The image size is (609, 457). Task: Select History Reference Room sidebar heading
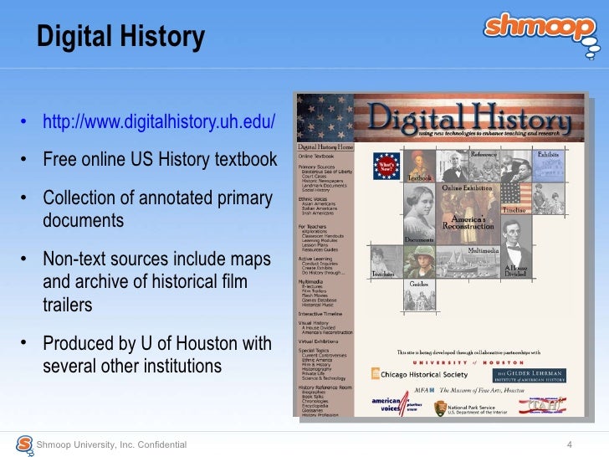click(x=325, y=388)
